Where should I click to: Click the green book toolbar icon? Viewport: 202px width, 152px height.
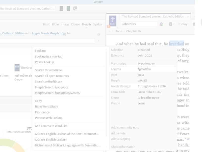click(x=68, y=9)
